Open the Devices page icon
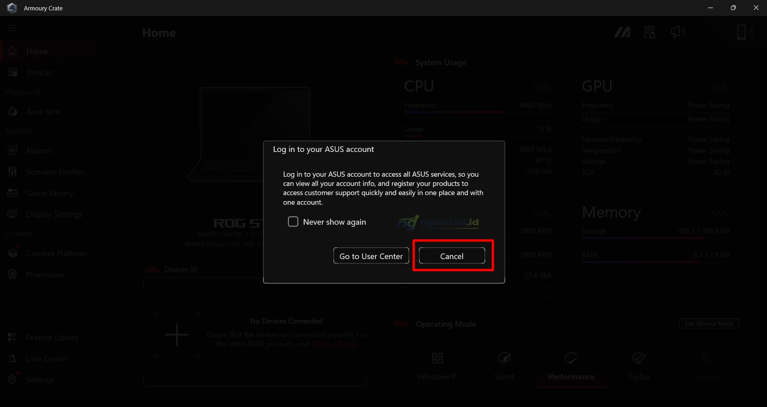This screenshot has width=767, height=407. [x=12, y=72]
